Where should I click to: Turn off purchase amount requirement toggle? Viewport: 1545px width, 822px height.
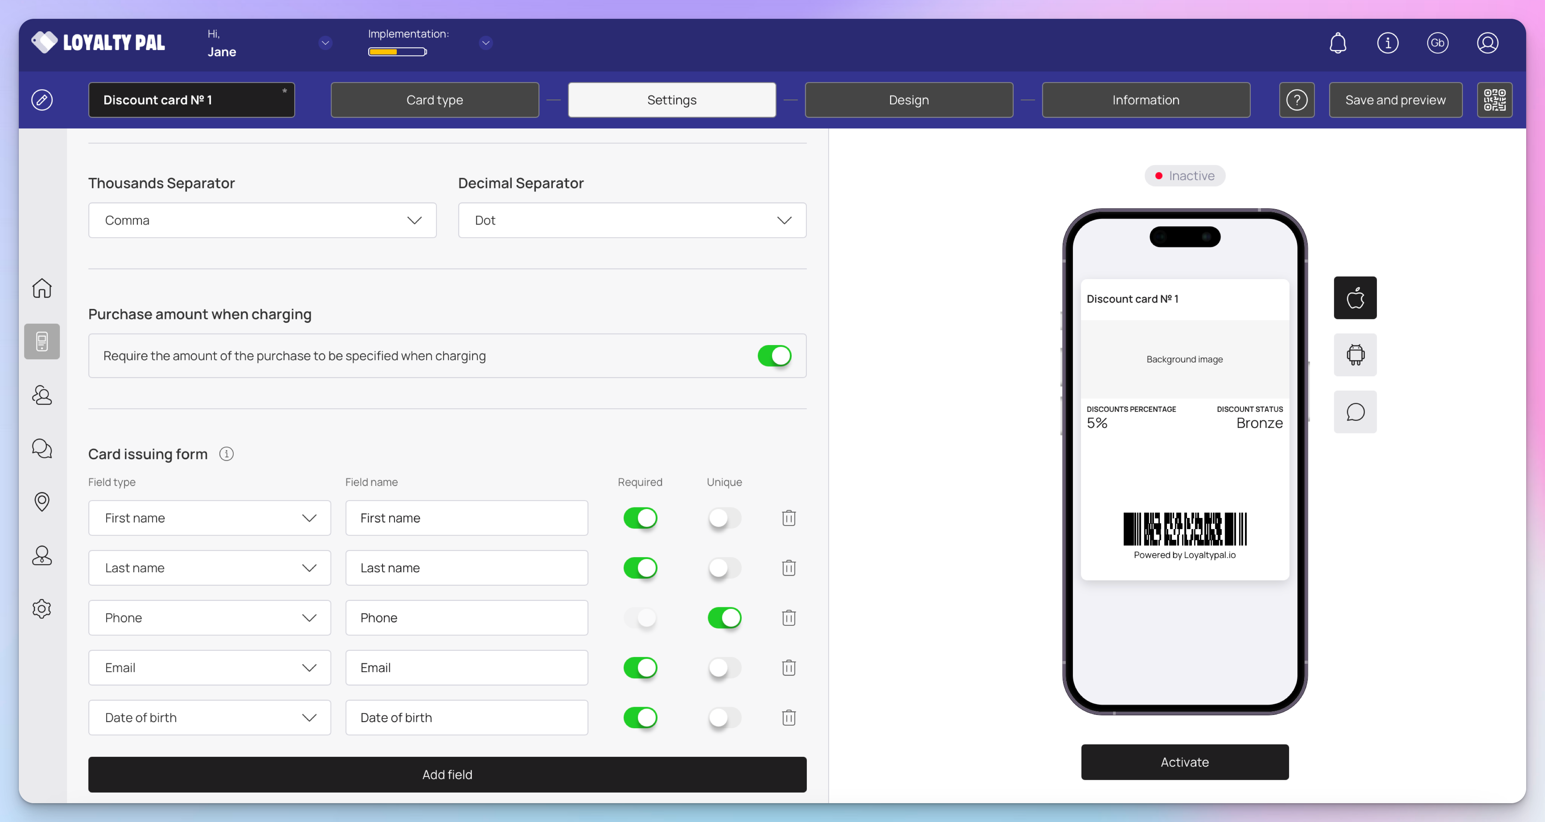[774, 356]
